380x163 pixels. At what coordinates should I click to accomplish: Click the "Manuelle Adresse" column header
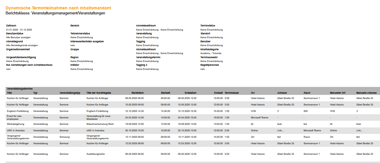366,93
